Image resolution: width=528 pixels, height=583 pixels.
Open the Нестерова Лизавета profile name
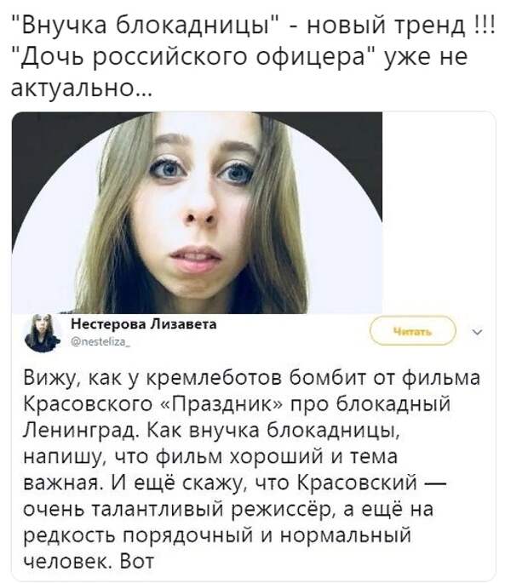point(144,324)
